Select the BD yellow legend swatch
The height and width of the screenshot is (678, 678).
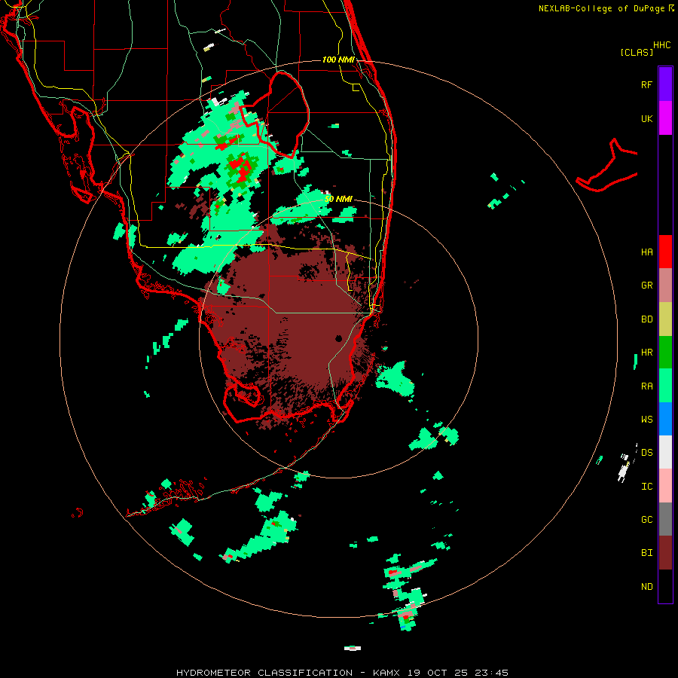665,319
